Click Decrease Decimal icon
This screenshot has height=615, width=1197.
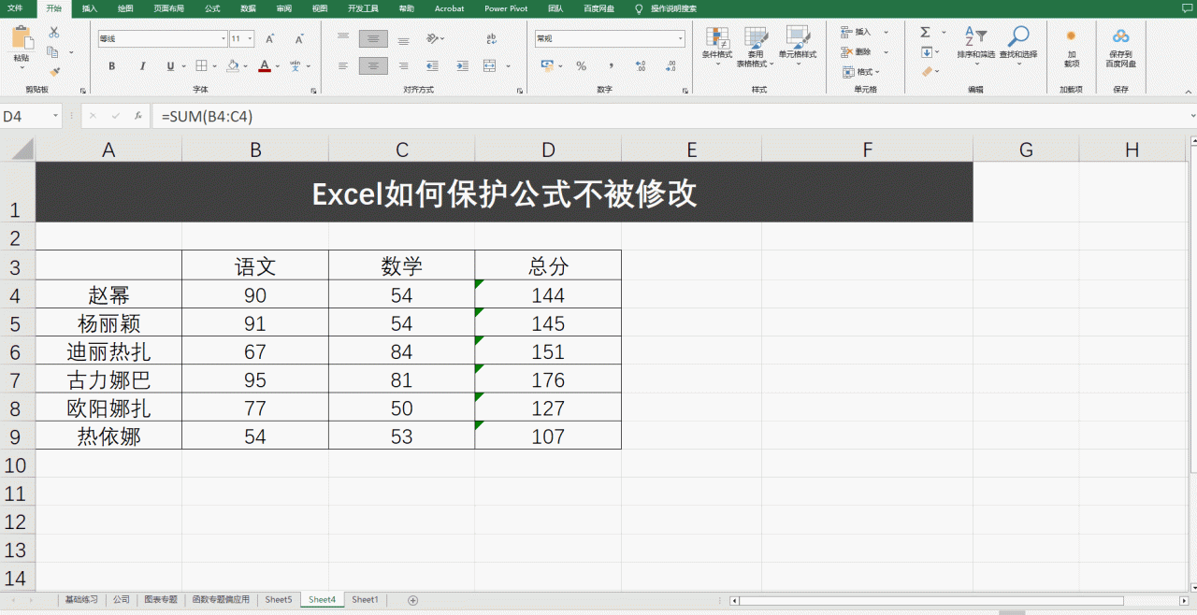tap(671, 66)
